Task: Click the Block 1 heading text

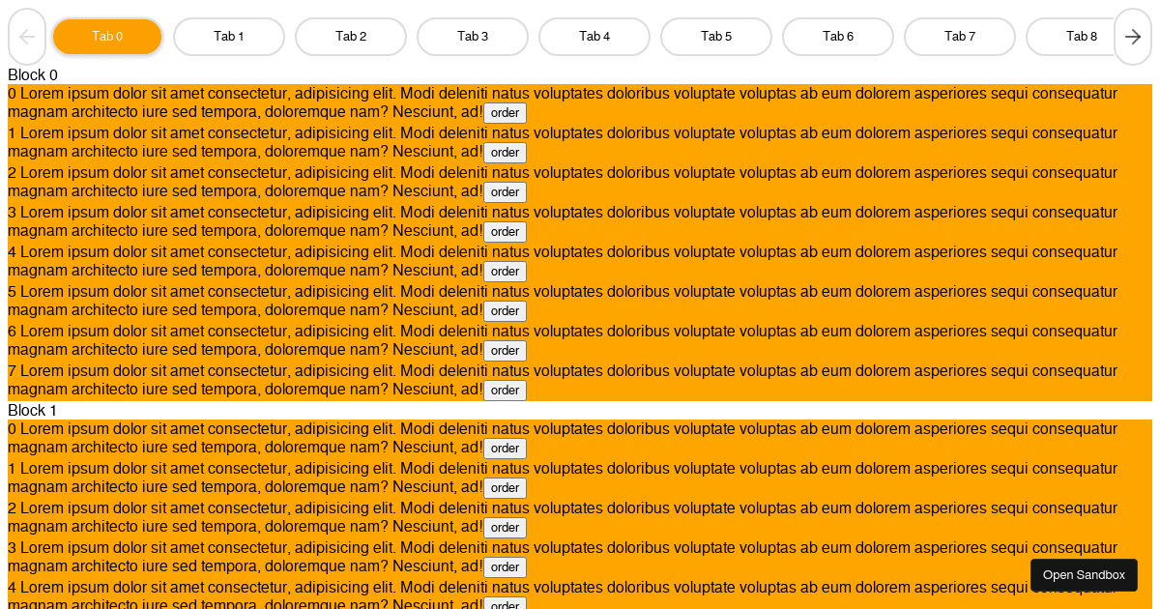Action: click(x=32, y=411)
